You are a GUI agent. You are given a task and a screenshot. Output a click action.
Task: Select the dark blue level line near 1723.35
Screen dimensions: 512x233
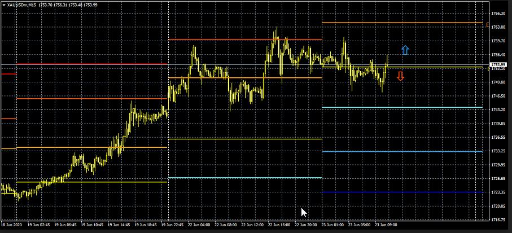tap(402, 192)
